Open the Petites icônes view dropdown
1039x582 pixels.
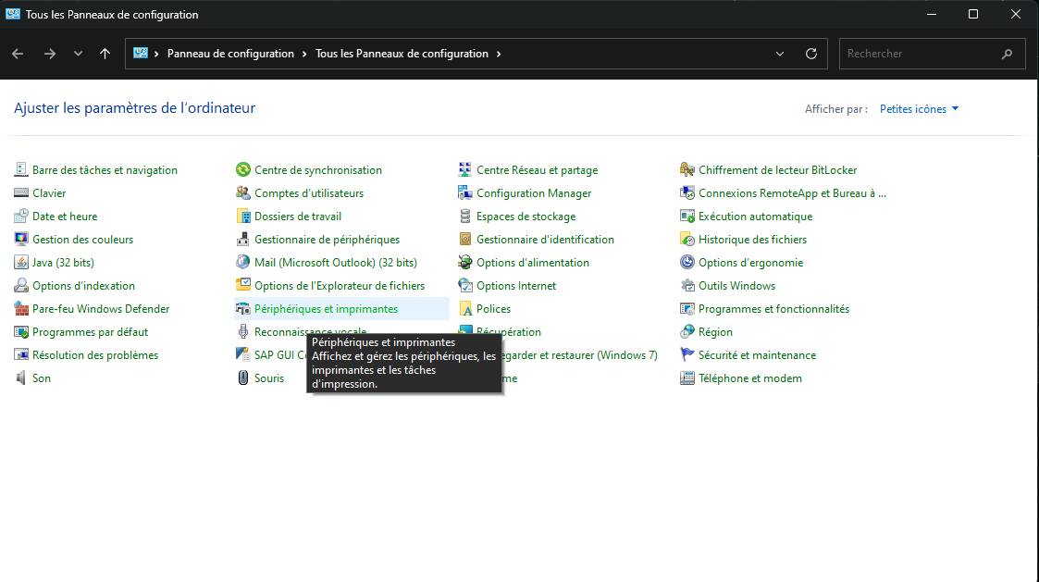point(919,109)
